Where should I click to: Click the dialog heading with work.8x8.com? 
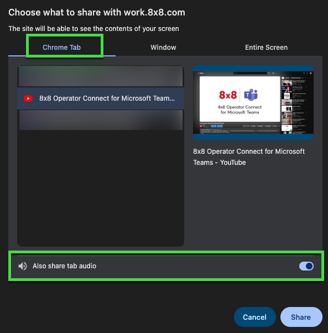[x=97, y=12]
